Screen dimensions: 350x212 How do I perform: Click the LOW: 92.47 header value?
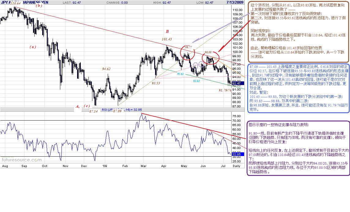tap(205, 2)
